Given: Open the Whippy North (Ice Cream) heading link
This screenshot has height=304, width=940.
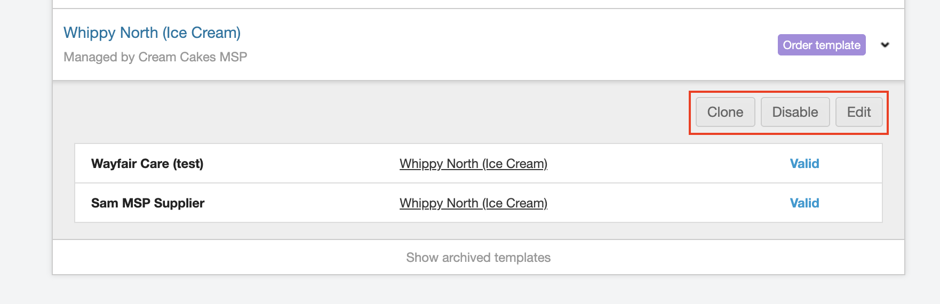Looking at the screenshot, I should 152,33.
